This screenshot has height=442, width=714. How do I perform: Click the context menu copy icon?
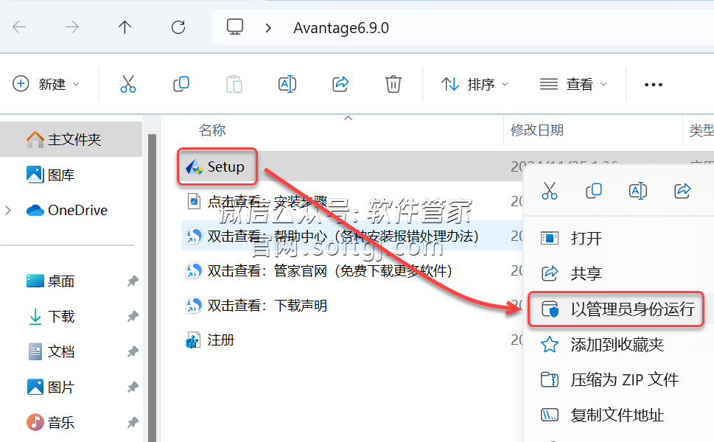594,191
